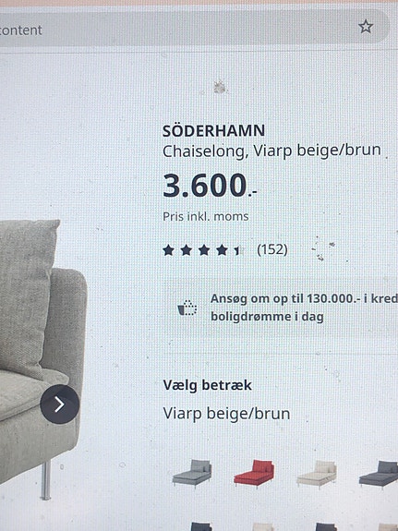Viewport: 398px width, 531px height.
Task: Click the first rating star
Action: [x=168, y=250]
